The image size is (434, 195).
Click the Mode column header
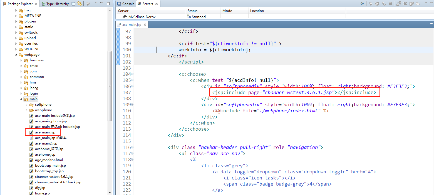coord(235,11)
